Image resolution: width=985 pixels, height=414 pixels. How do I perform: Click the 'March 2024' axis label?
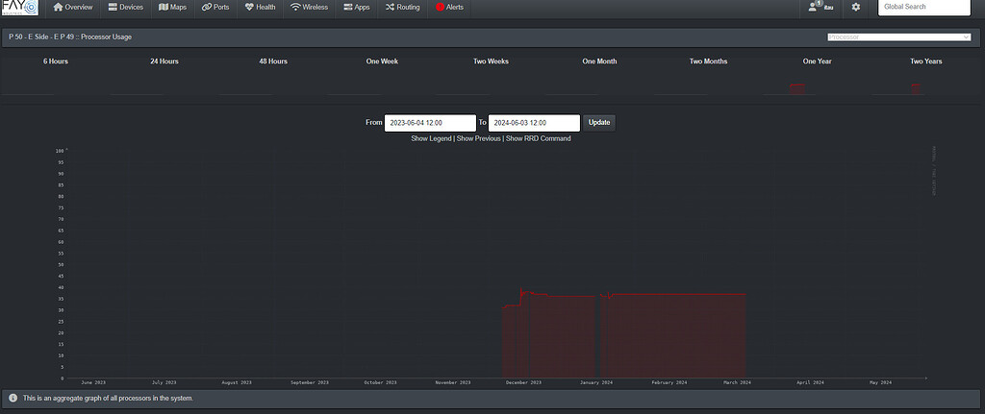pyautogui.click(x=736, y=382)
